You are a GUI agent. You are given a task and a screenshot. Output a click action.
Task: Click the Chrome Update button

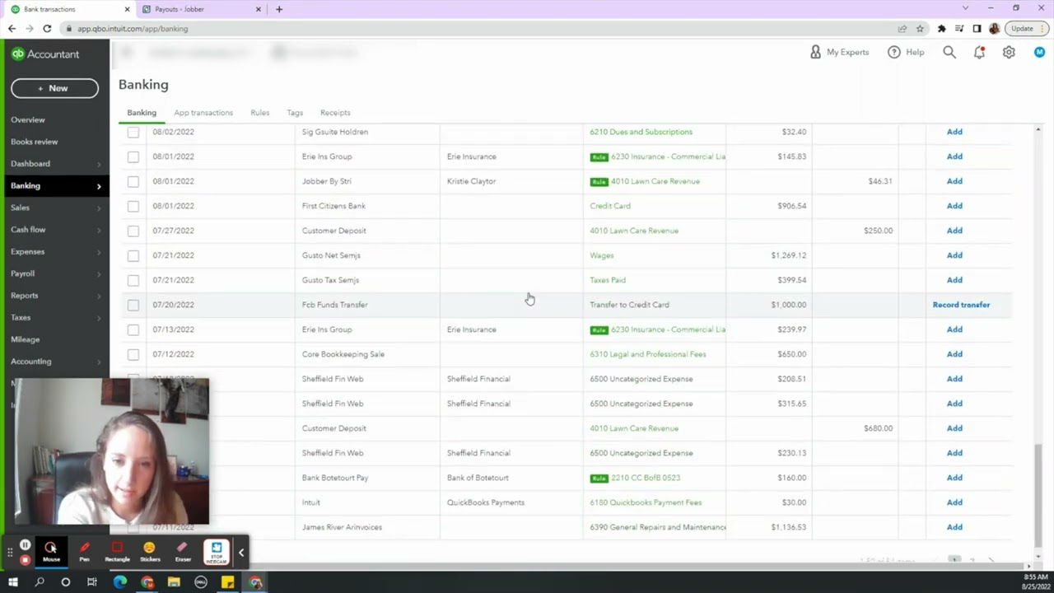pos(1025,28)
